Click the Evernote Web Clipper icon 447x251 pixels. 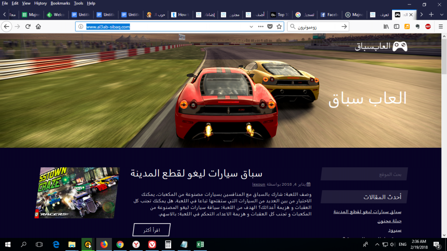pyautogui.click(x=418, y=26)
